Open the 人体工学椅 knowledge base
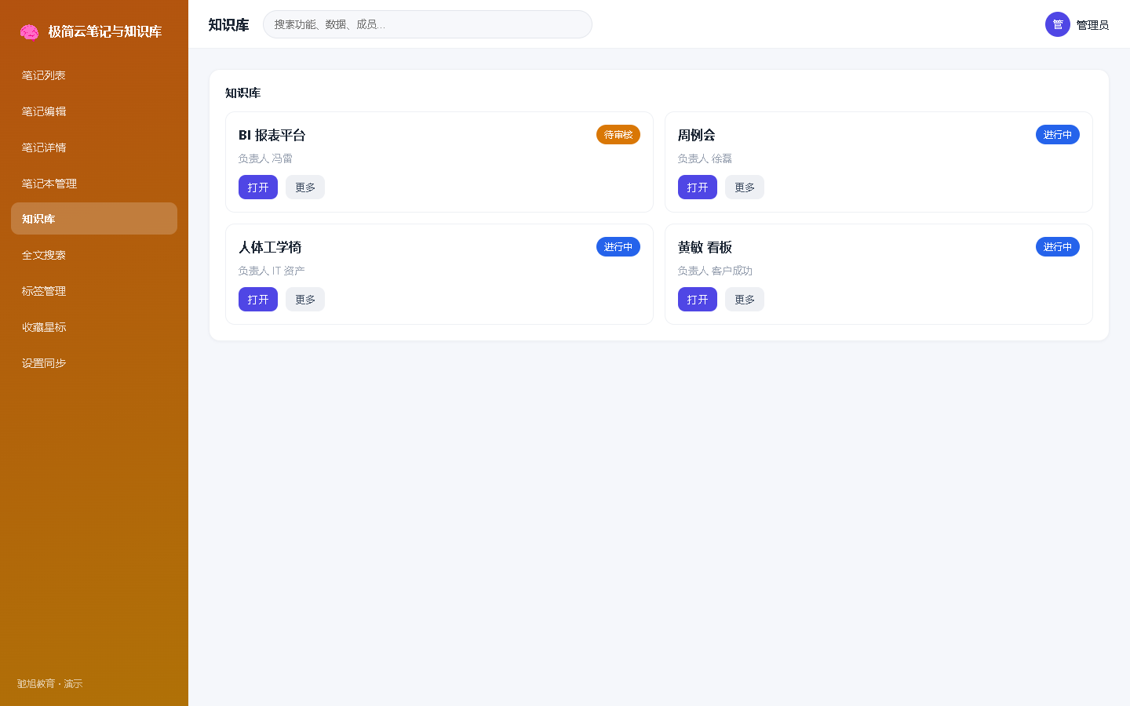1130x706 pixels. [x=258, y=300]
